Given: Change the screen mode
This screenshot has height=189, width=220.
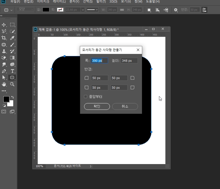Looking at the screenshot, I should tap(12, 112).
